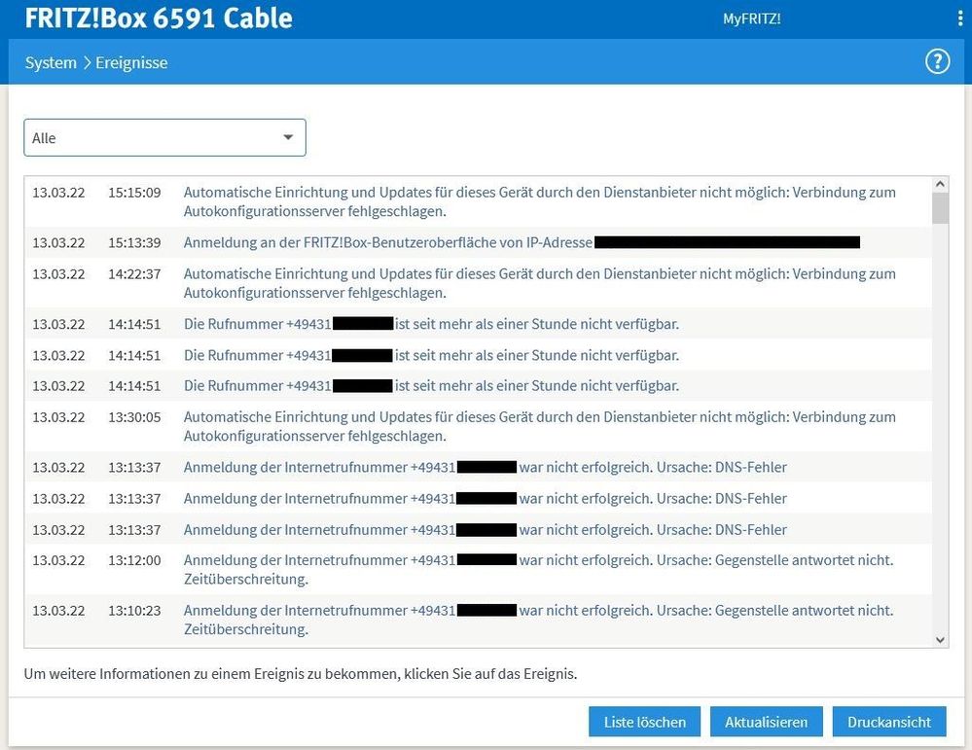The height and width of the screenshot is (750, 972).
Task: Click the event list scrollbar thumb
Action: click(x=940, y=207)
